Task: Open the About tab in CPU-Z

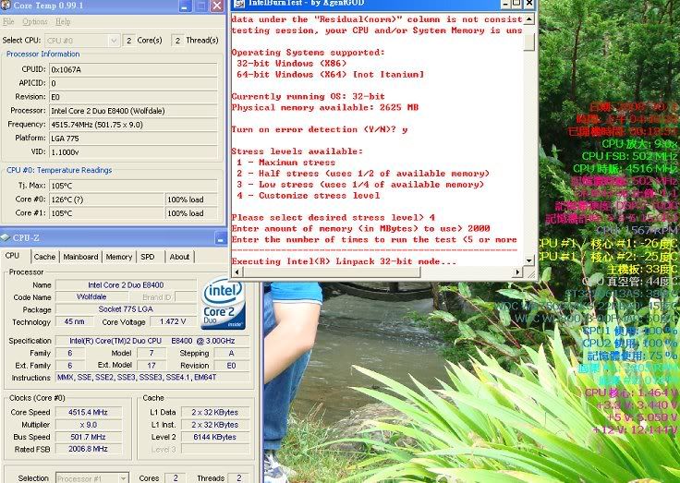Action: [x=179, y=257]
